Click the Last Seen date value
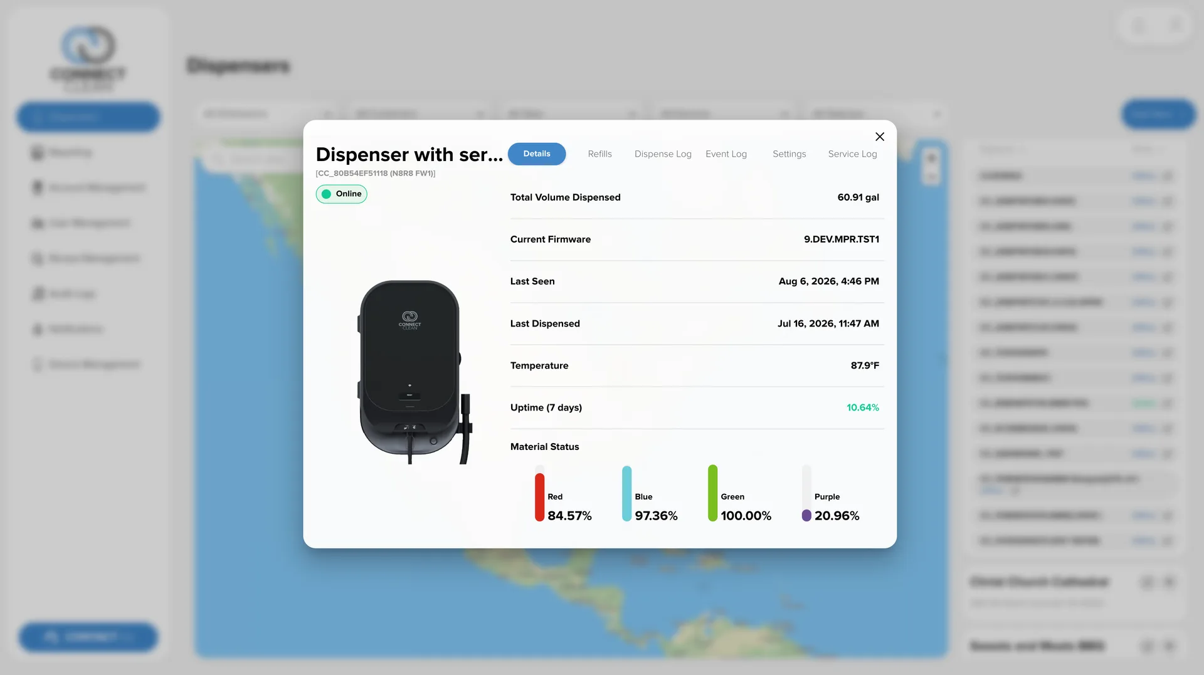The width and height of the screenshot is (1204, 675). click(x=829, y=281)
